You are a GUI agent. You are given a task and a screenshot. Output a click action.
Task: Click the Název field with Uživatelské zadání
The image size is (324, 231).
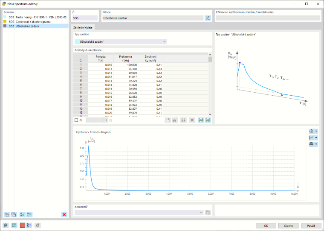pos(153,18)
